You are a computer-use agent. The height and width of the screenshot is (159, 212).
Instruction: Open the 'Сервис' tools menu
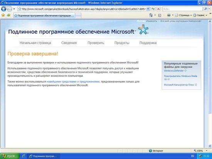(200, 15)
